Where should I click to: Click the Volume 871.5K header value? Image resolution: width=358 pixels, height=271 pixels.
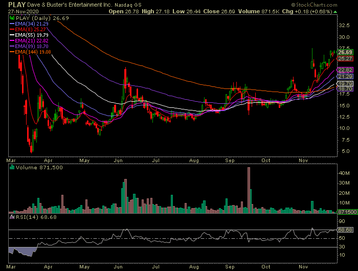259,11
